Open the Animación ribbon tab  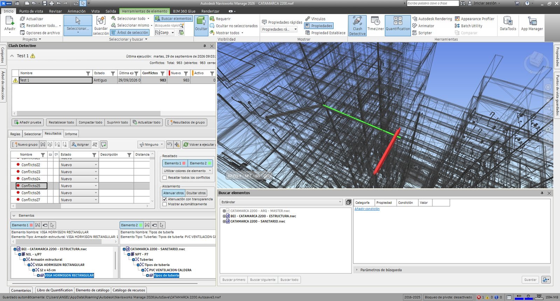[x=76, y=11]
